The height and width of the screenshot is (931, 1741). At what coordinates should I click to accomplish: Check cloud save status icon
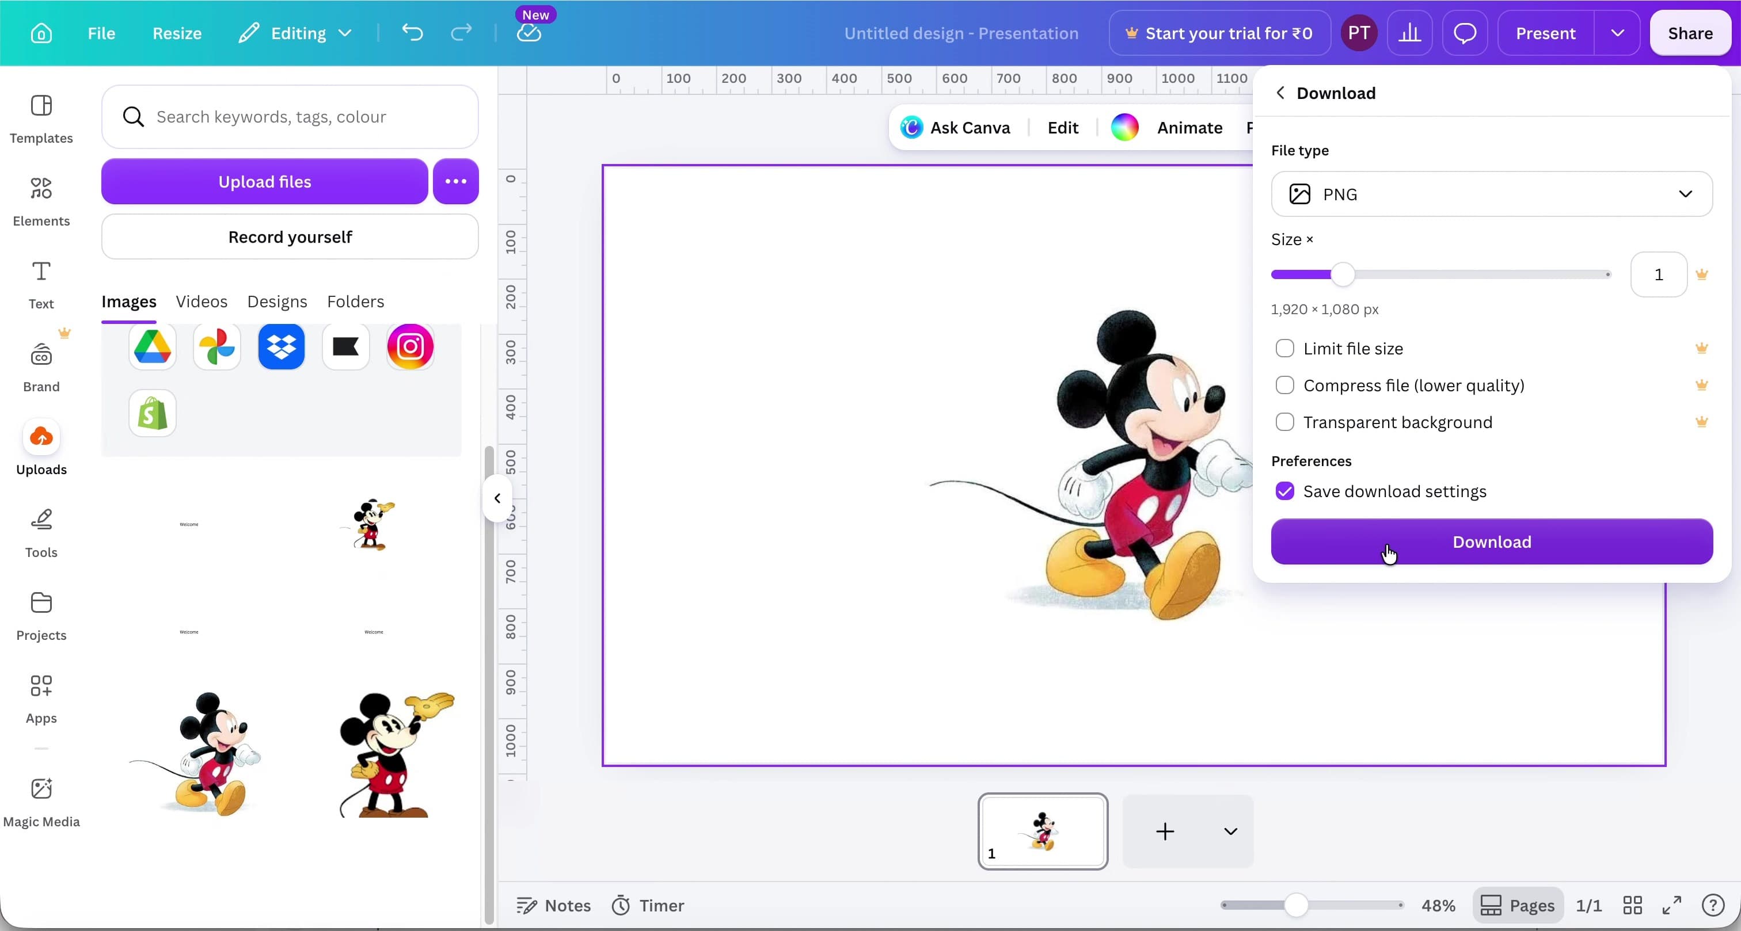529,32
